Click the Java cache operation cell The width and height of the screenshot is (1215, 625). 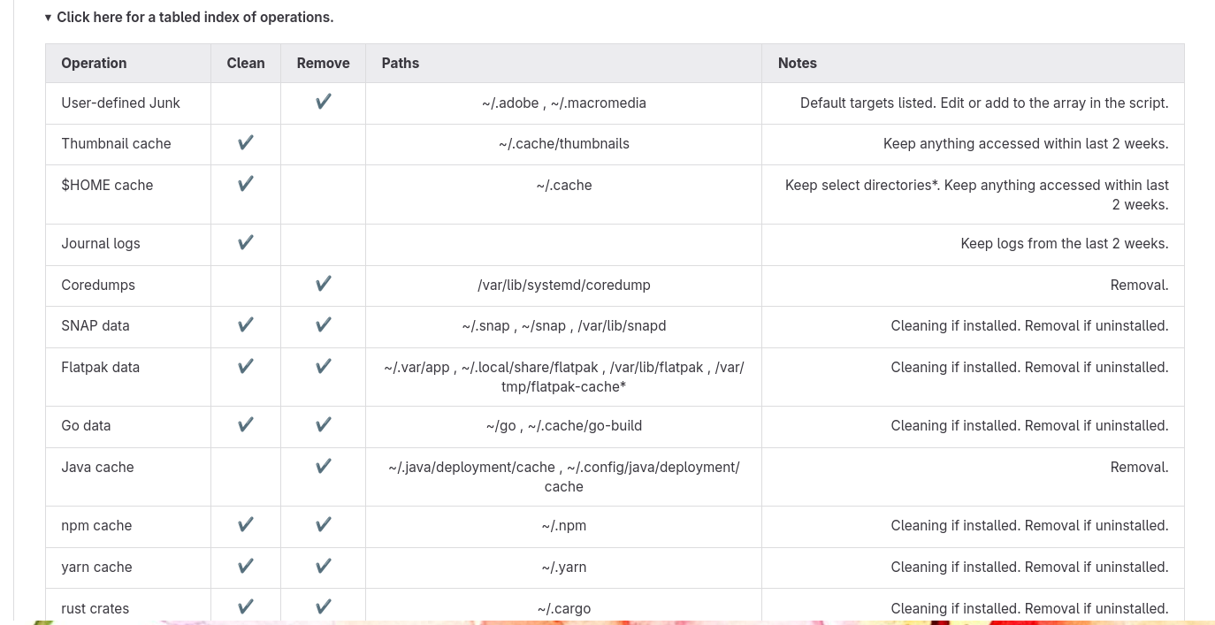point(128,477)
